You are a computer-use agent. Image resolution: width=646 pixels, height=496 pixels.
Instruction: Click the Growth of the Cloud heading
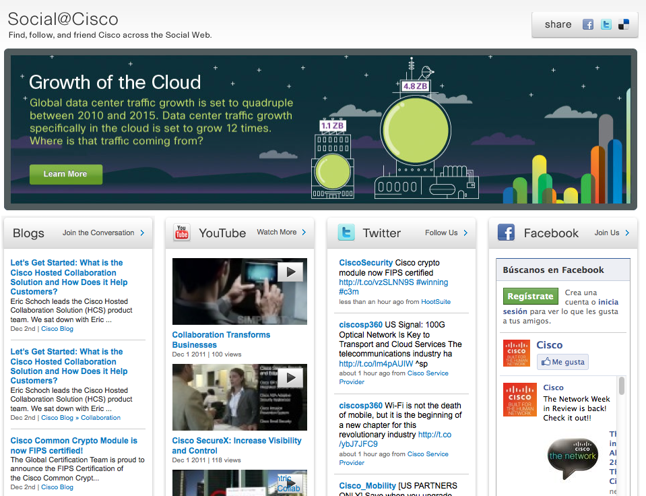[115, 82]
